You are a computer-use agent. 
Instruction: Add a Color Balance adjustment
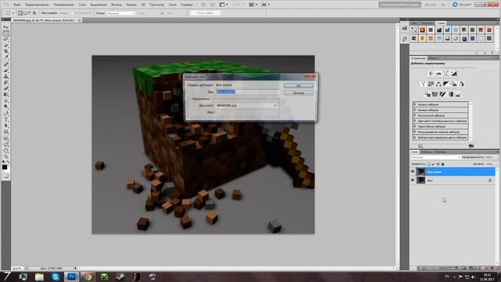[x=438, y=84]
